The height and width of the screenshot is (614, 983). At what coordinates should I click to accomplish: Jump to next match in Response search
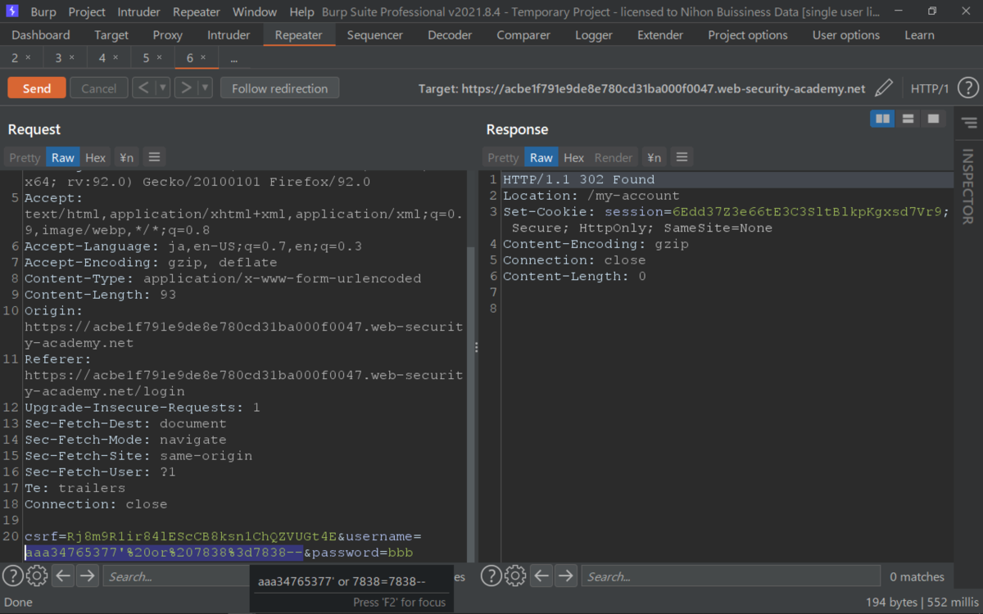566,576
